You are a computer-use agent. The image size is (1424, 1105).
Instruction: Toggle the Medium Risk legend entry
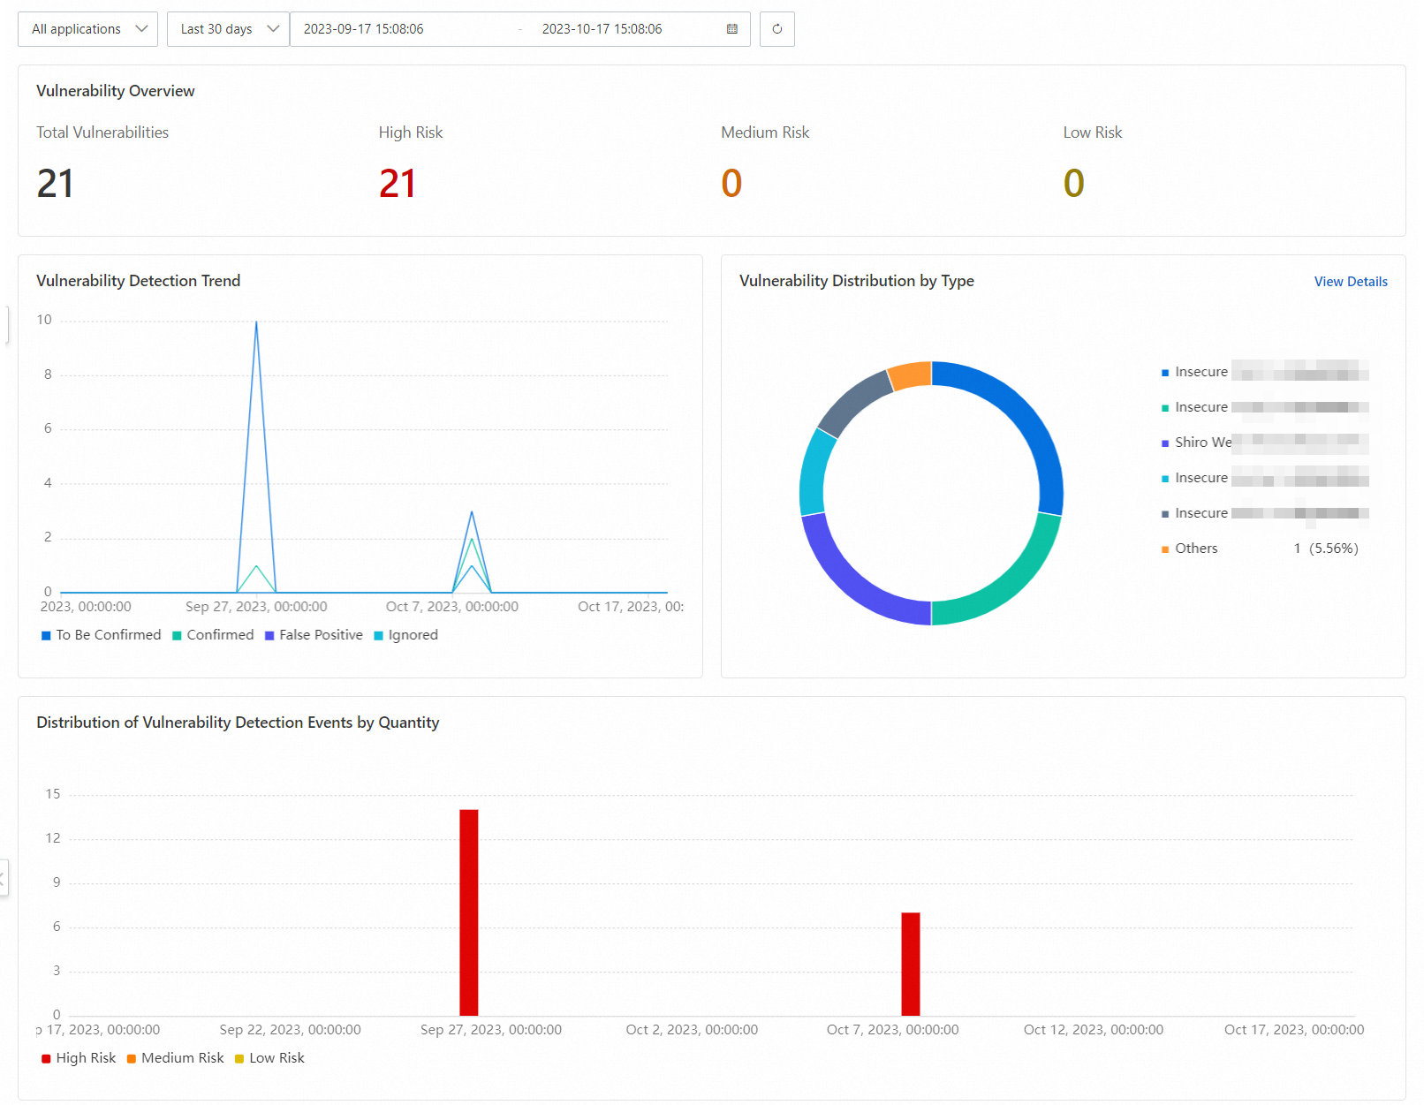point(175,1058)
